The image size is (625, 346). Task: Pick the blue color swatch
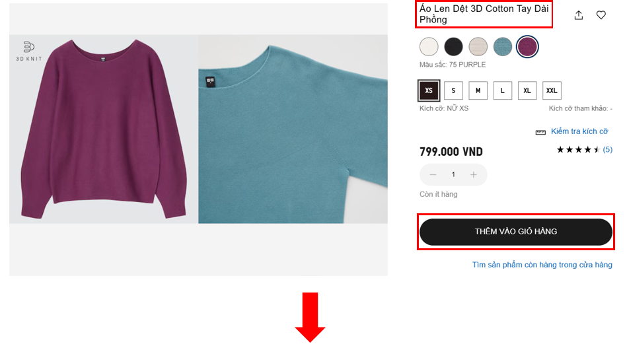503,47
